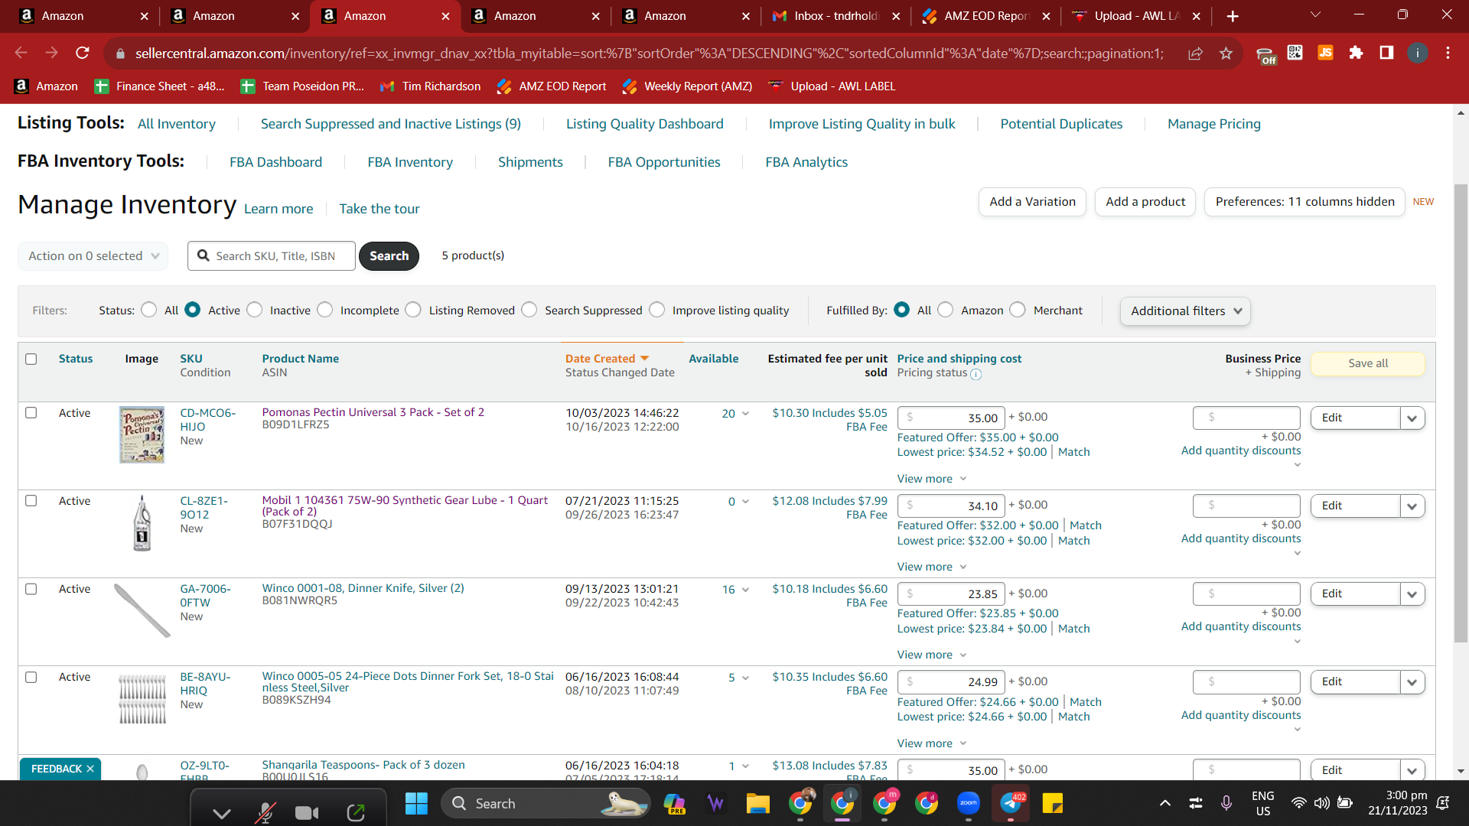Open Edit dropdown arrow for Pomonas Pectin
The width and height of the screenshot is (1469, 826).
click(x=1412, y=418)
